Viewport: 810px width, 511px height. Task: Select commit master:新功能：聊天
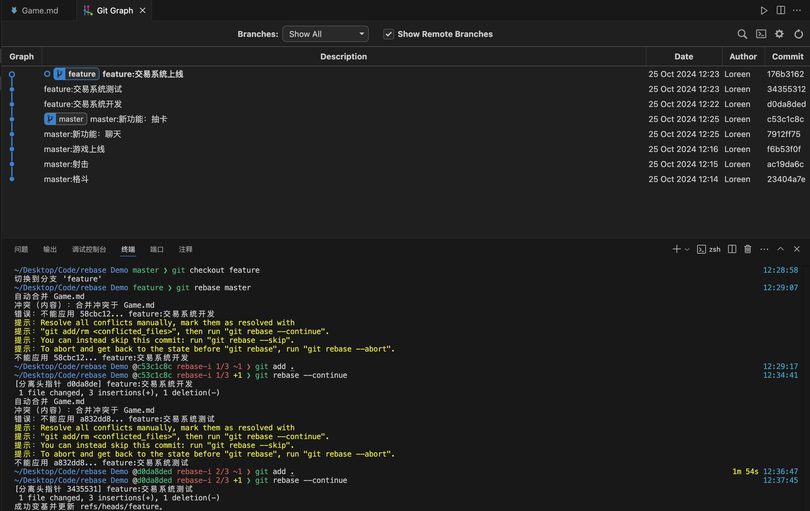pos(83,134)
